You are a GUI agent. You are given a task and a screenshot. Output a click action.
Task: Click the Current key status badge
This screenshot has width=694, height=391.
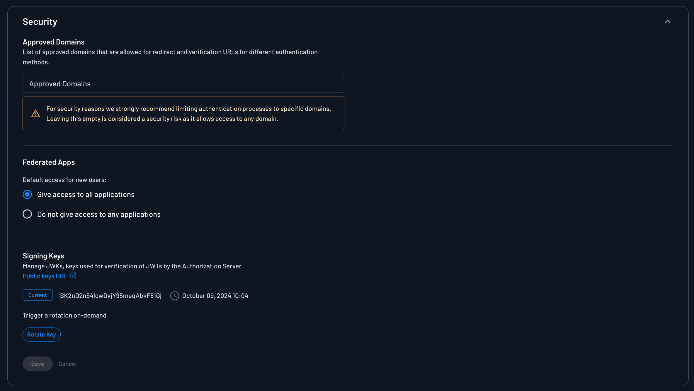[37, 295]
